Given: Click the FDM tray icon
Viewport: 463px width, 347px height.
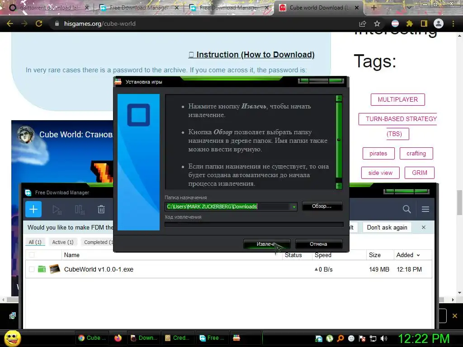Looking at the screenshot, I should (x=319, y=338).
